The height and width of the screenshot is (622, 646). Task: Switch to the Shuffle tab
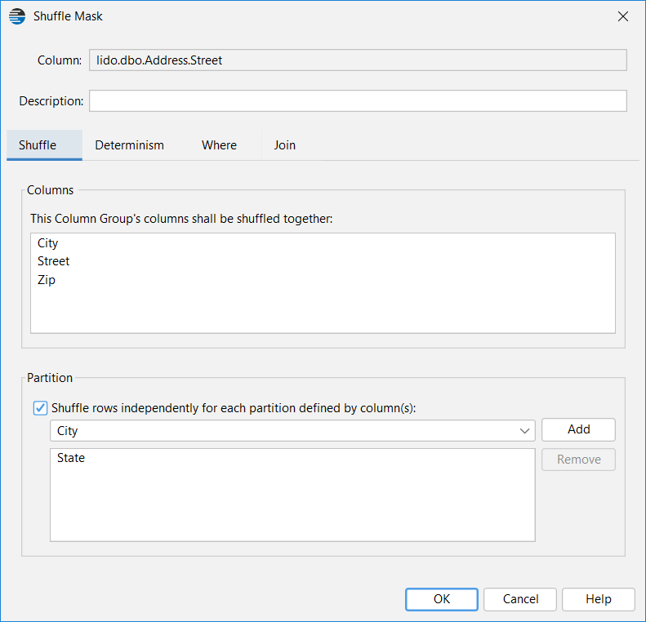click(x=44, y=145)
